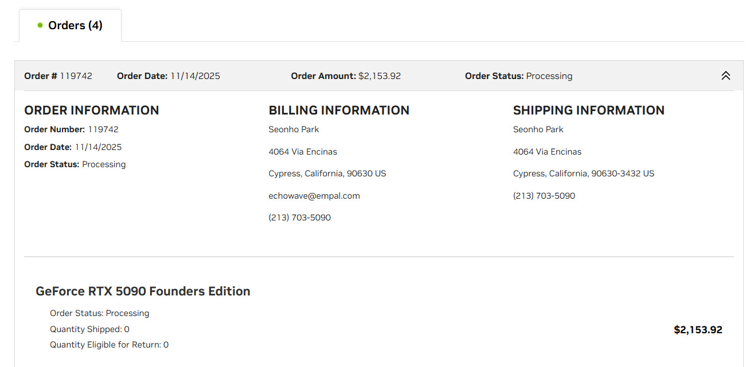This screenshot has height=367, width=746.
Task: Click the GeForce RTX 5090 Founders Edition title
Action: point(143,291)
